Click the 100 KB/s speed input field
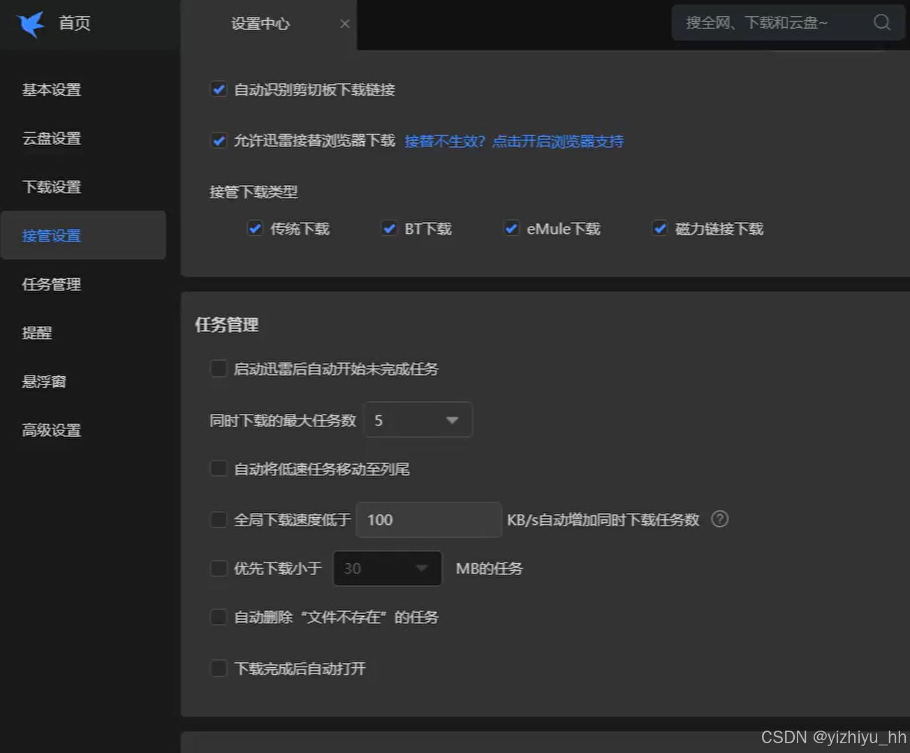 [429, 519]
